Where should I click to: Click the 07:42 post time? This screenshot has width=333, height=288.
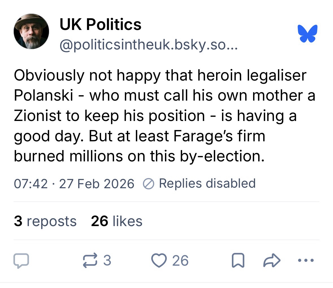click(x=31, y=184)
